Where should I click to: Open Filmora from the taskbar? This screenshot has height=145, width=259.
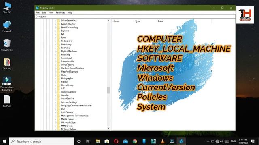tap(172, 141)
